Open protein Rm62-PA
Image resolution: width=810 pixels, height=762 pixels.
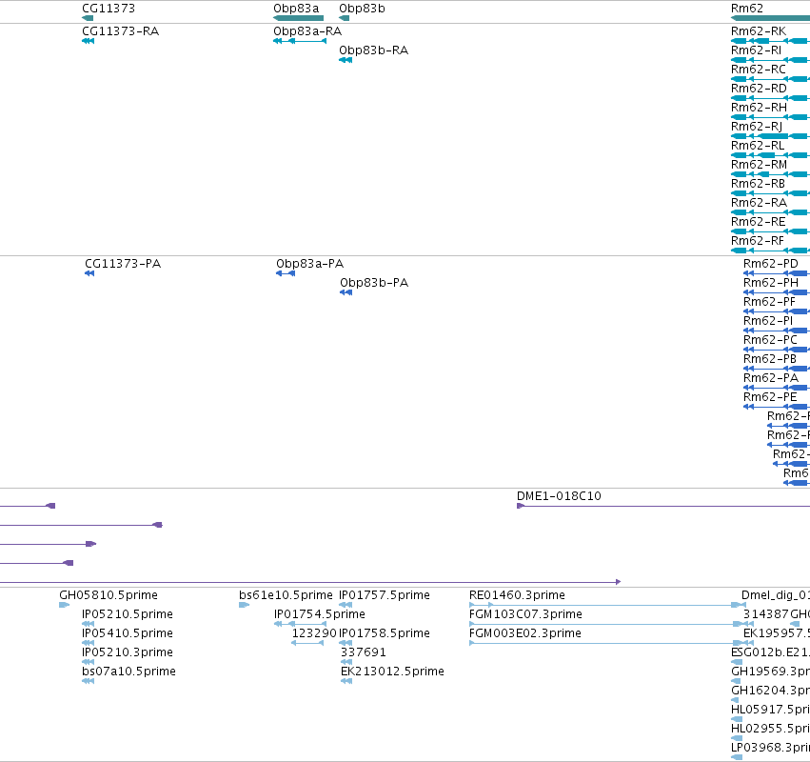[x=771, y=378]
